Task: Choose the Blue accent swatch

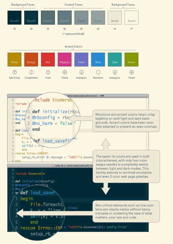Action: click(98, 60)
